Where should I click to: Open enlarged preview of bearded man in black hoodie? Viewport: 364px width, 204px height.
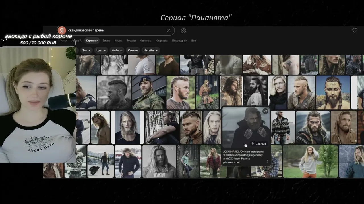(x=245, y=127)
